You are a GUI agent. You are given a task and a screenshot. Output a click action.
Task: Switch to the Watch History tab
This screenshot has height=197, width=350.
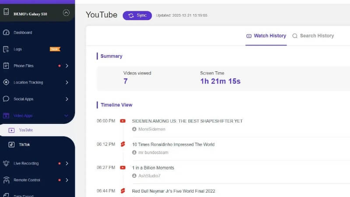(266, 36)
